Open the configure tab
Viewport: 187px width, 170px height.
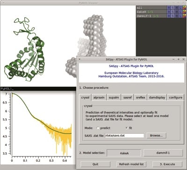point(176,97)
